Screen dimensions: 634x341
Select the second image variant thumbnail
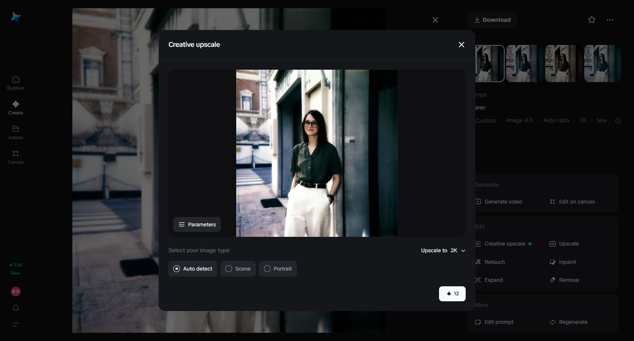pyautogui.click(x=522, y=63)
